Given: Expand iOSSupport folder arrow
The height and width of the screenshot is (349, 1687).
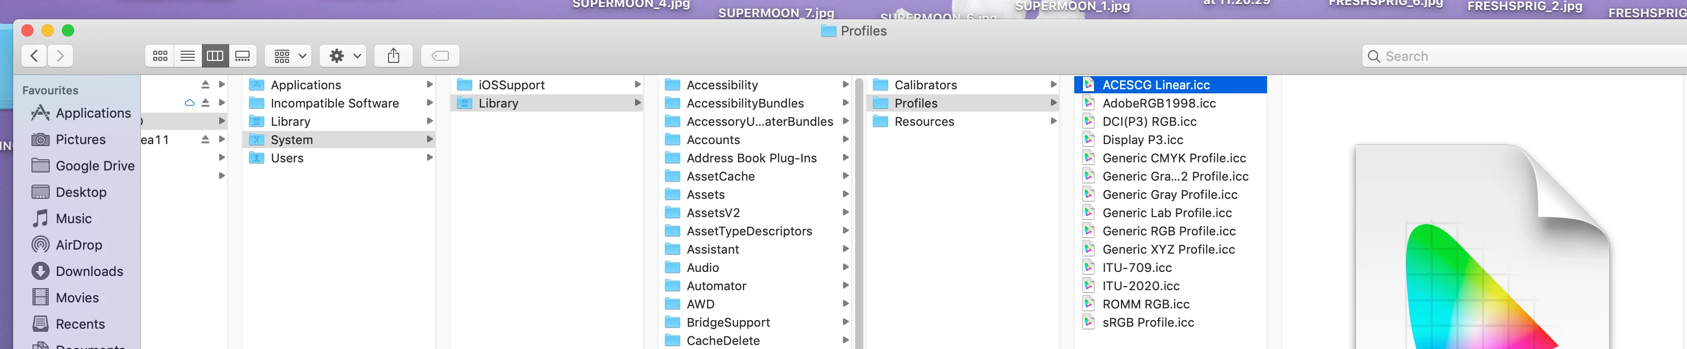Looking at the screenshot, I should [x=637, y=85].
